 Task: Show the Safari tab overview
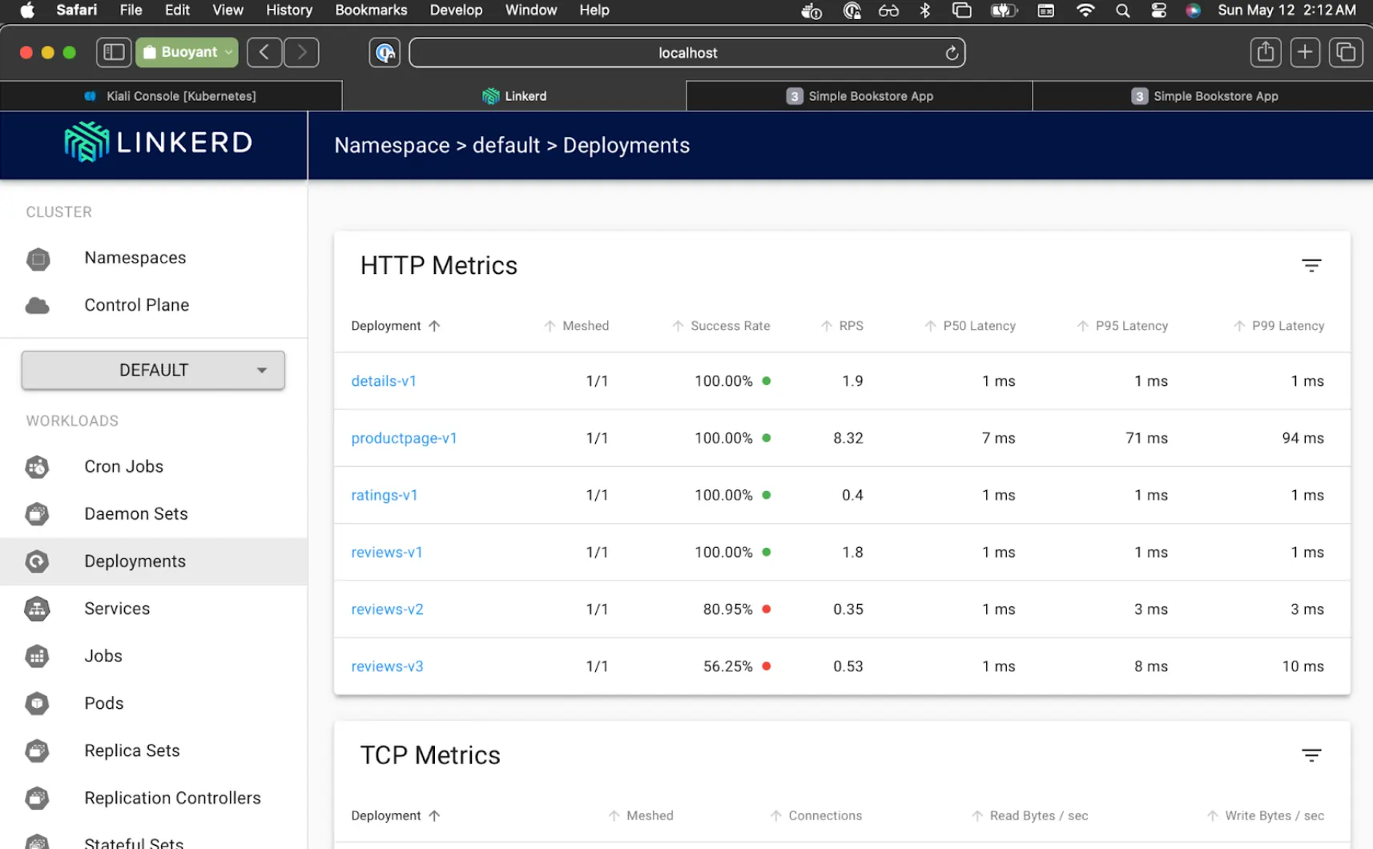(x=1346, y=52)
